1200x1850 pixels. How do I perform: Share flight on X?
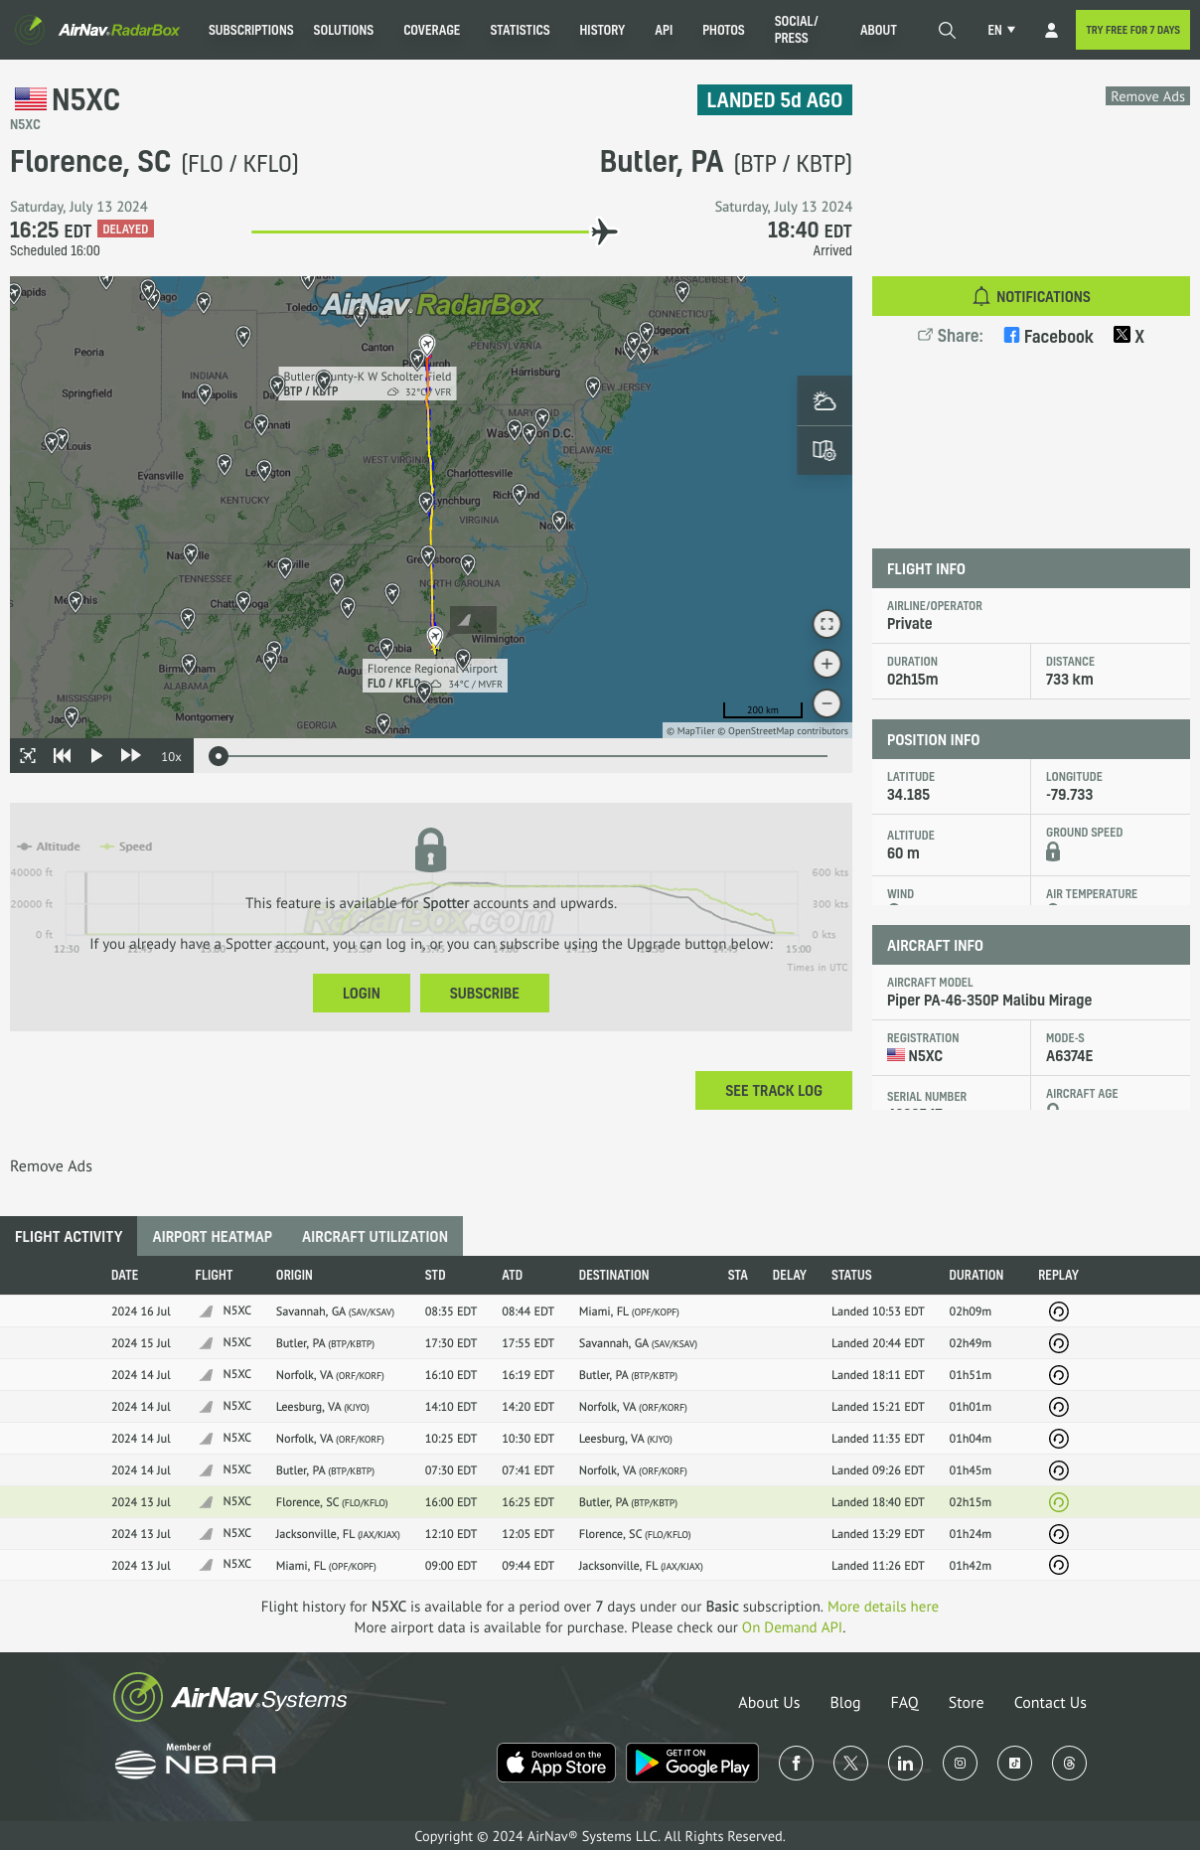coord(1129,337)
